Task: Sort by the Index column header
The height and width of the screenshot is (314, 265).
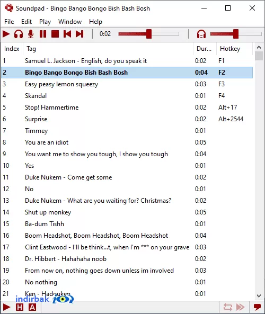Action: [x=12, y=49]
